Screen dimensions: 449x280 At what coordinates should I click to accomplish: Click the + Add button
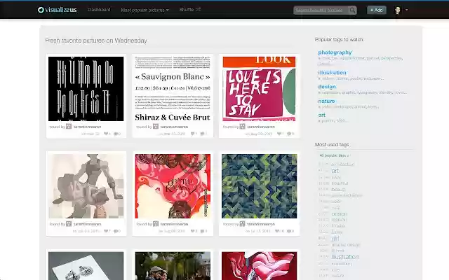pos(377,10)
